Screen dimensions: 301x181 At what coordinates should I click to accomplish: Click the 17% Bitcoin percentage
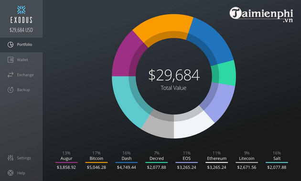point(97,153)
